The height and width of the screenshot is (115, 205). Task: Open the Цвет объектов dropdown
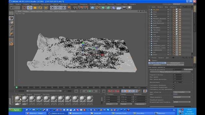click(x=182, y=92)
